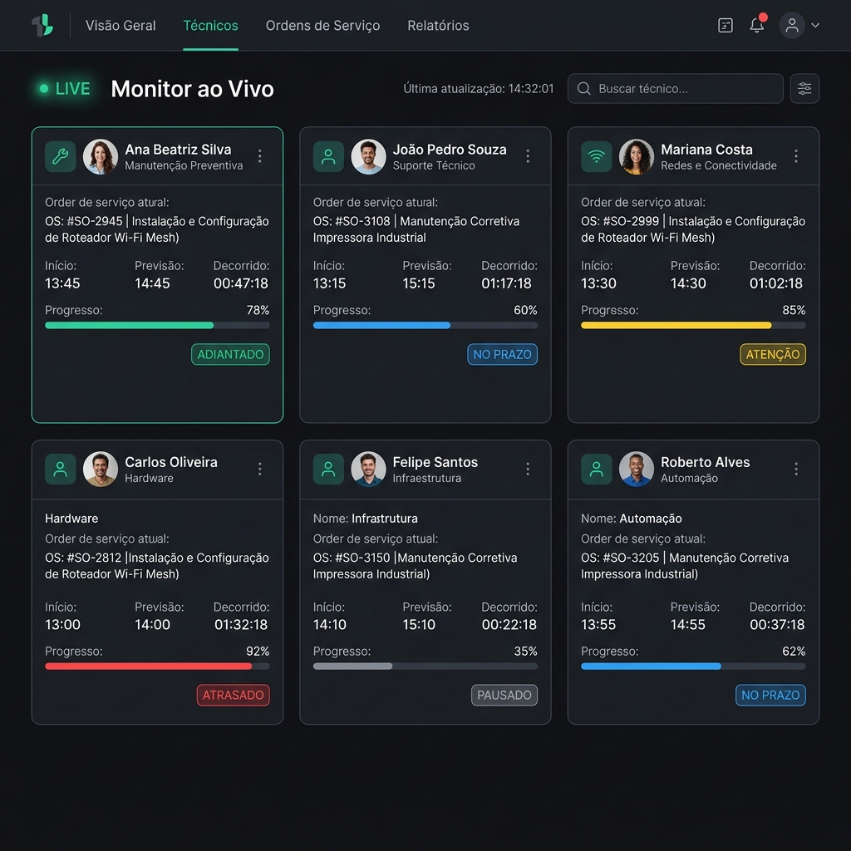The width and height of the screenshot is (851, 851).
Task: Focus the Buscar técnico search field
Action: (x=675, y=88)
